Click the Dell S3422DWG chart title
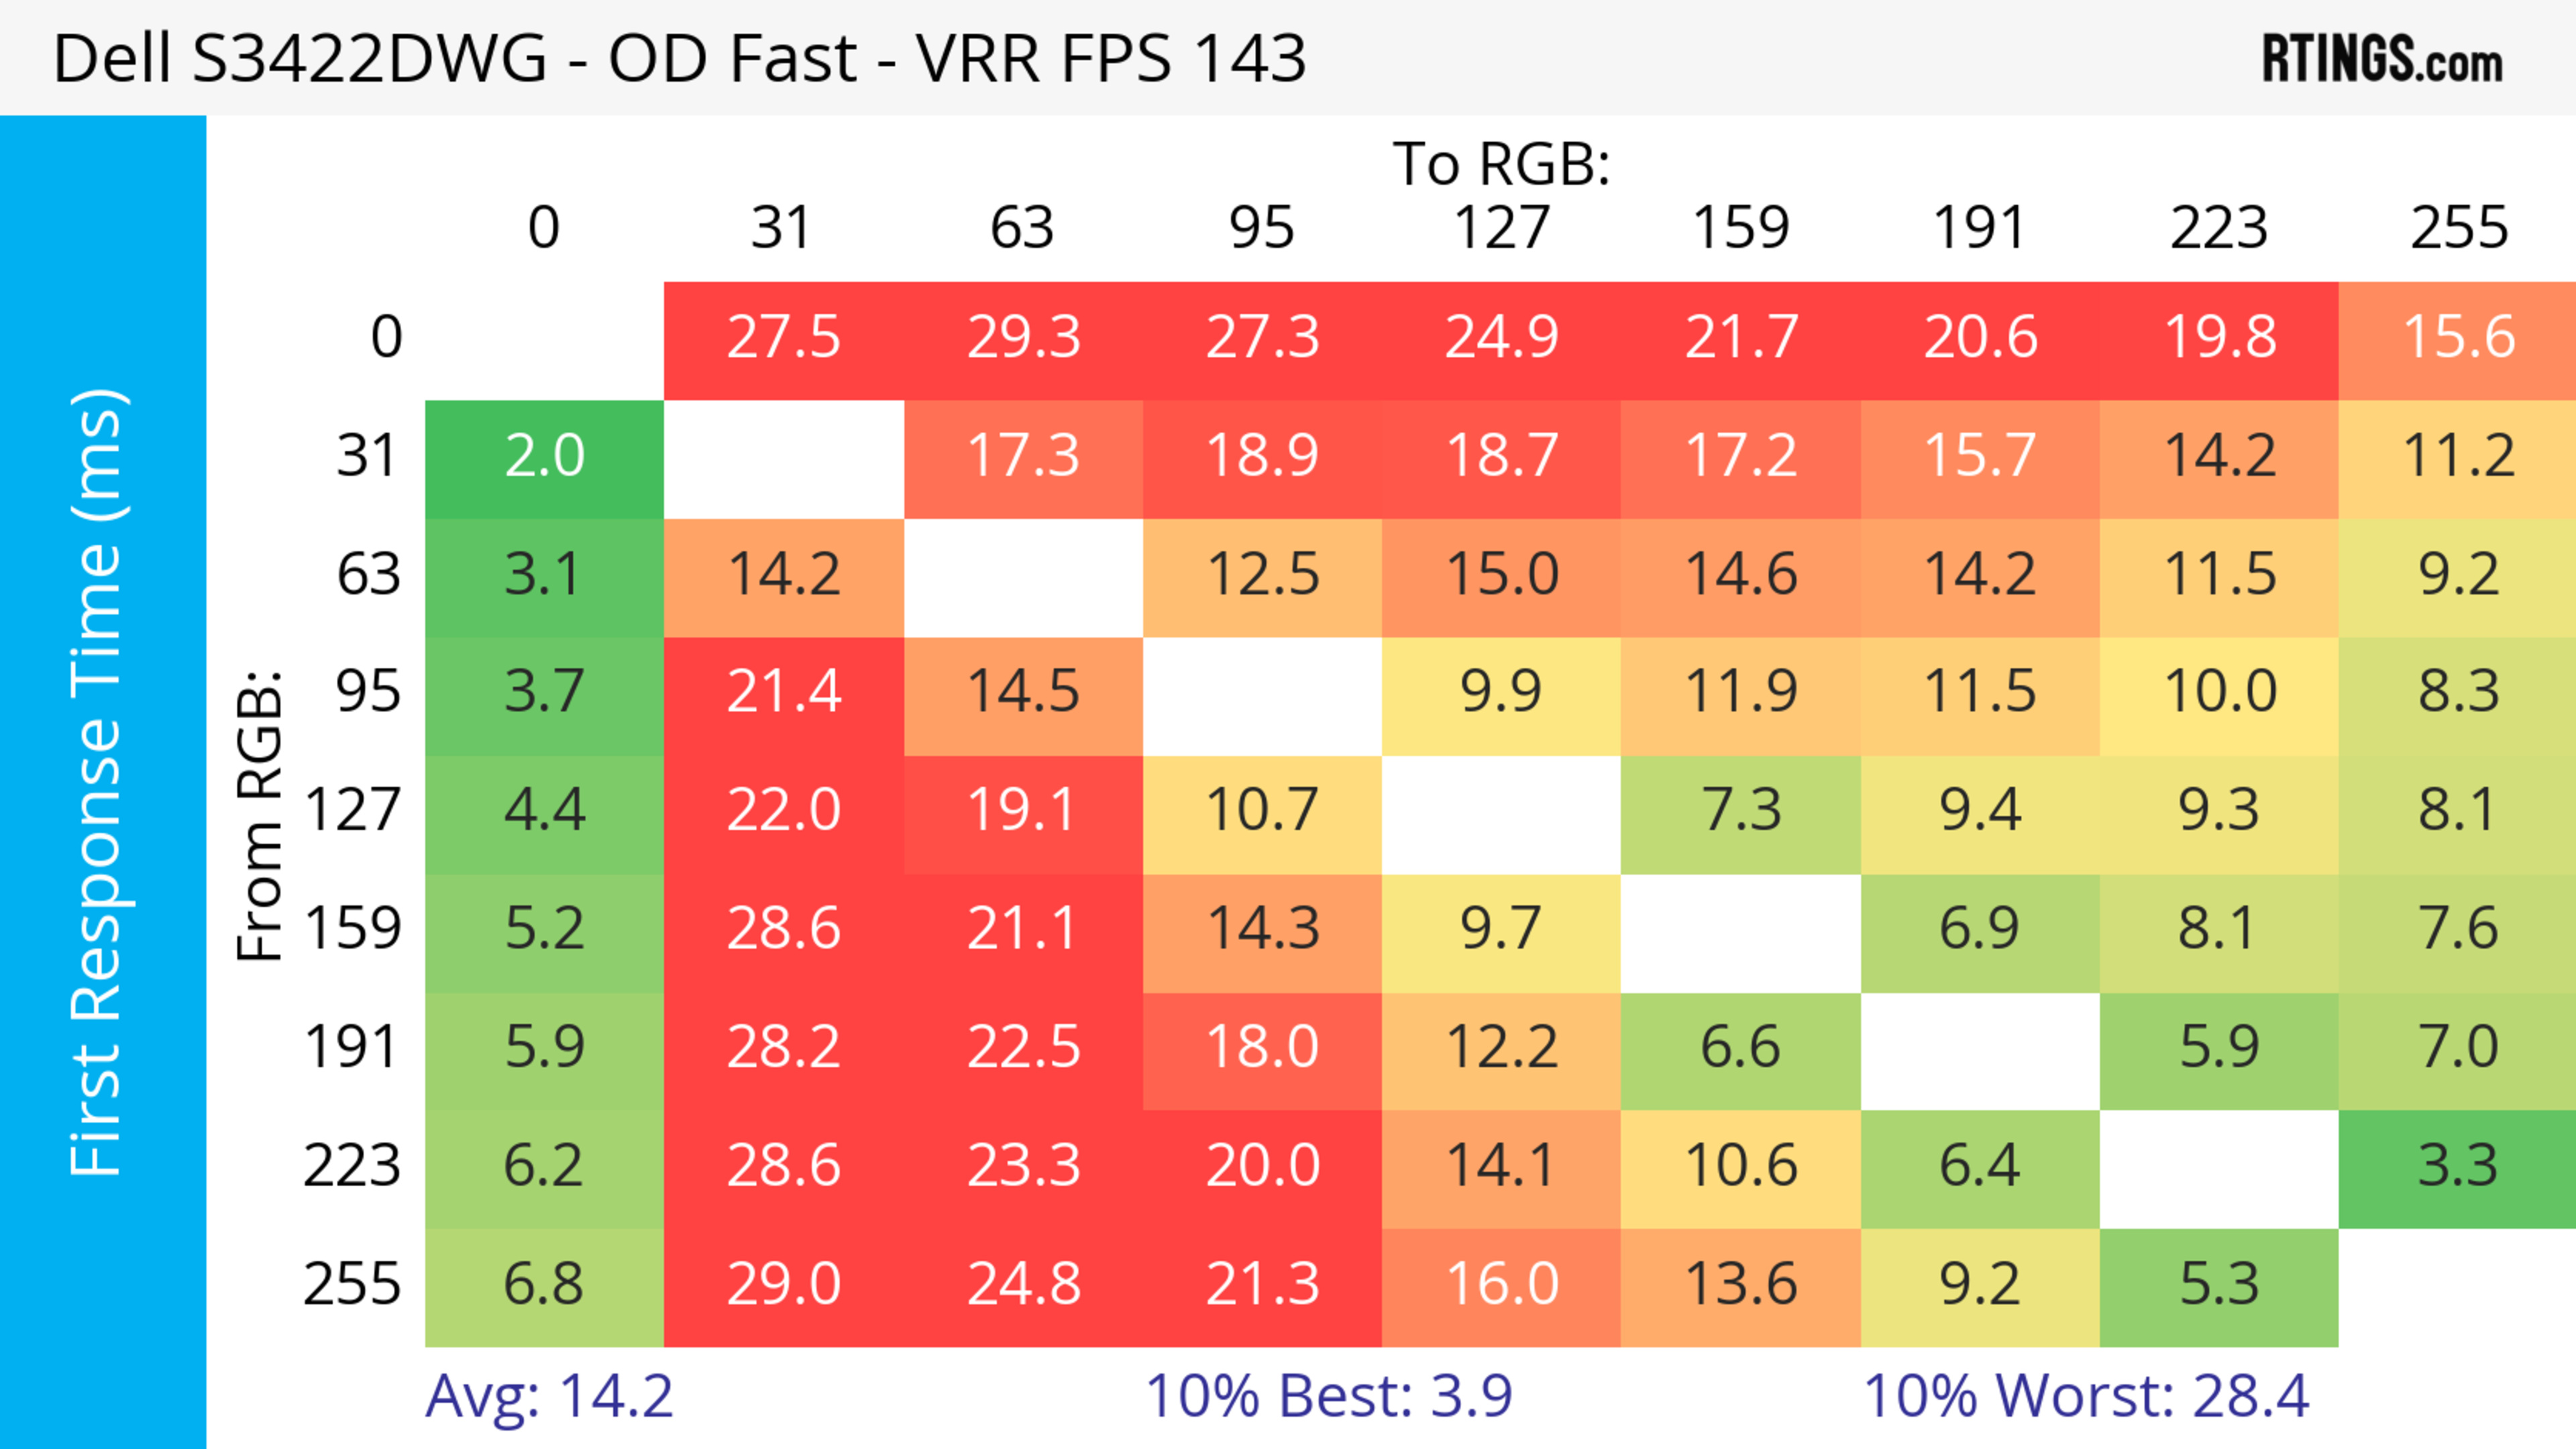 coord(679,58)
